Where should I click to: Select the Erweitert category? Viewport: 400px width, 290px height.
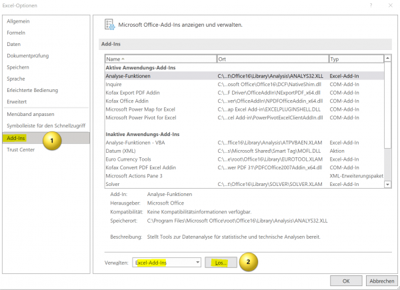pyautogui.click(x=17, y=101)
